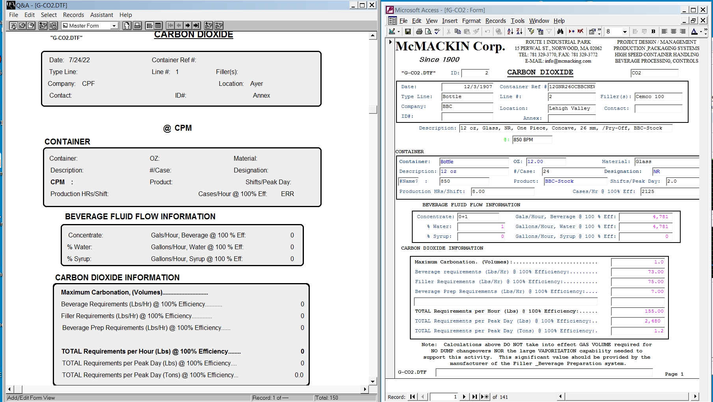Expand the formatting toolbar overflow chevron
This screenshot has height=402, width=713.
[x=706, y=31]
